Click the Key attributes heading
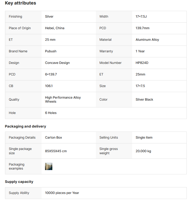This screenshot has width=192, height=201. (x=20, y=3)
